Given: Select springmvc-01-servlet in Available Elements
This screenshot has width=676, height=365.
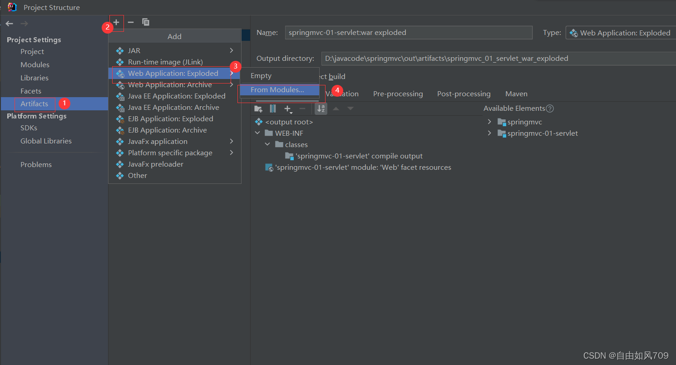Looking at the screenshot, I should (543, 133).
